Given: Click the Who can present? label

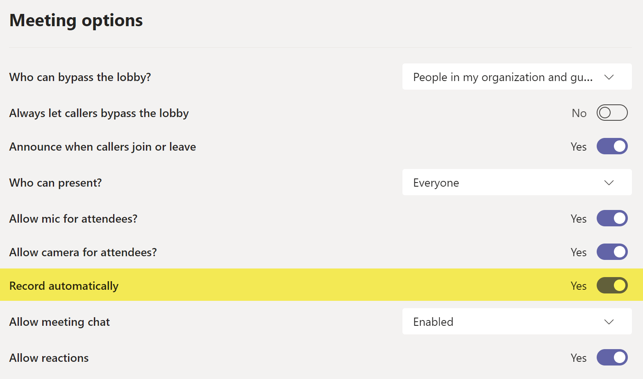Looking at the screenshot, I should pos(56,183).
